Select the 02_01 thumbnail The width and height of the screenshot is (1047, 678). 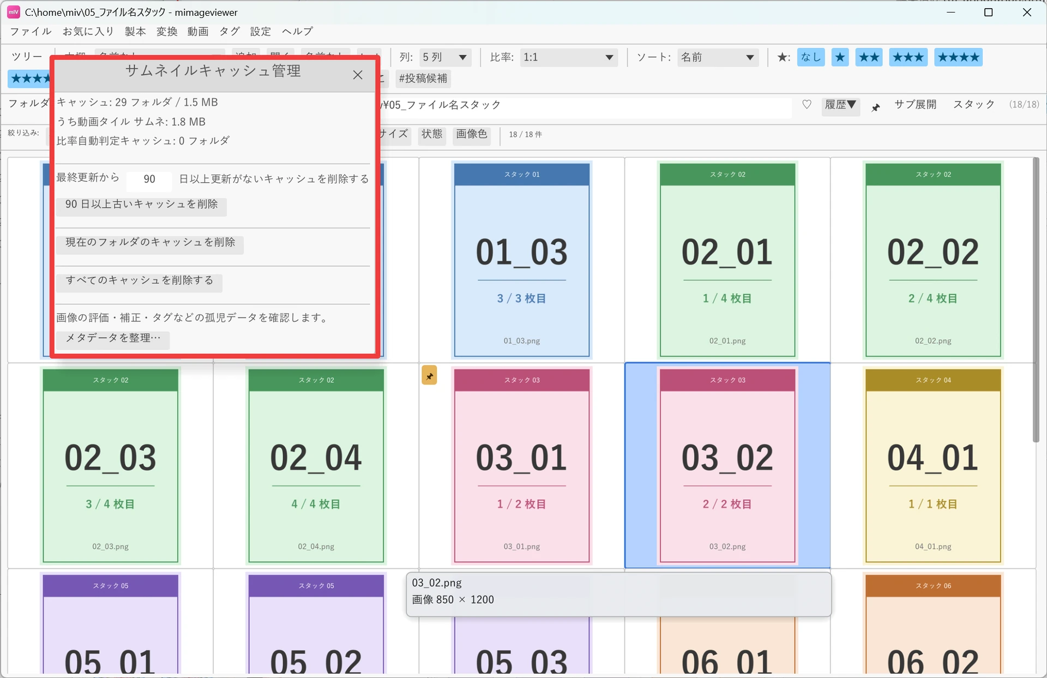727,260
